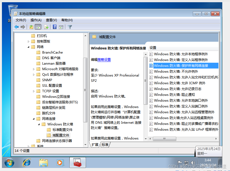230x171 pixels.
Task: Click the Action Center flag tray icon
Action: [x=180, y=163]
